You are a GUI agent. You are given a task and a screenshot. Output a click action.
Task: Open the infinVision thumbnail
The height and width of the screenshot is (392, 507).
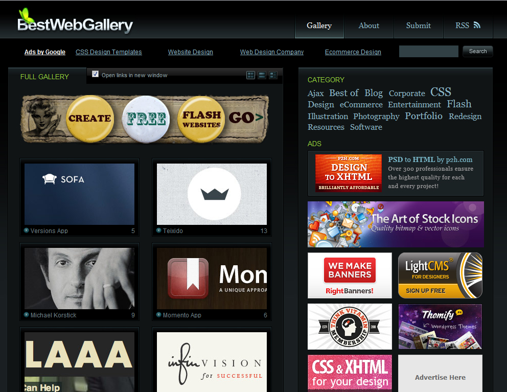pyautogui.click(x=212, y=362)
